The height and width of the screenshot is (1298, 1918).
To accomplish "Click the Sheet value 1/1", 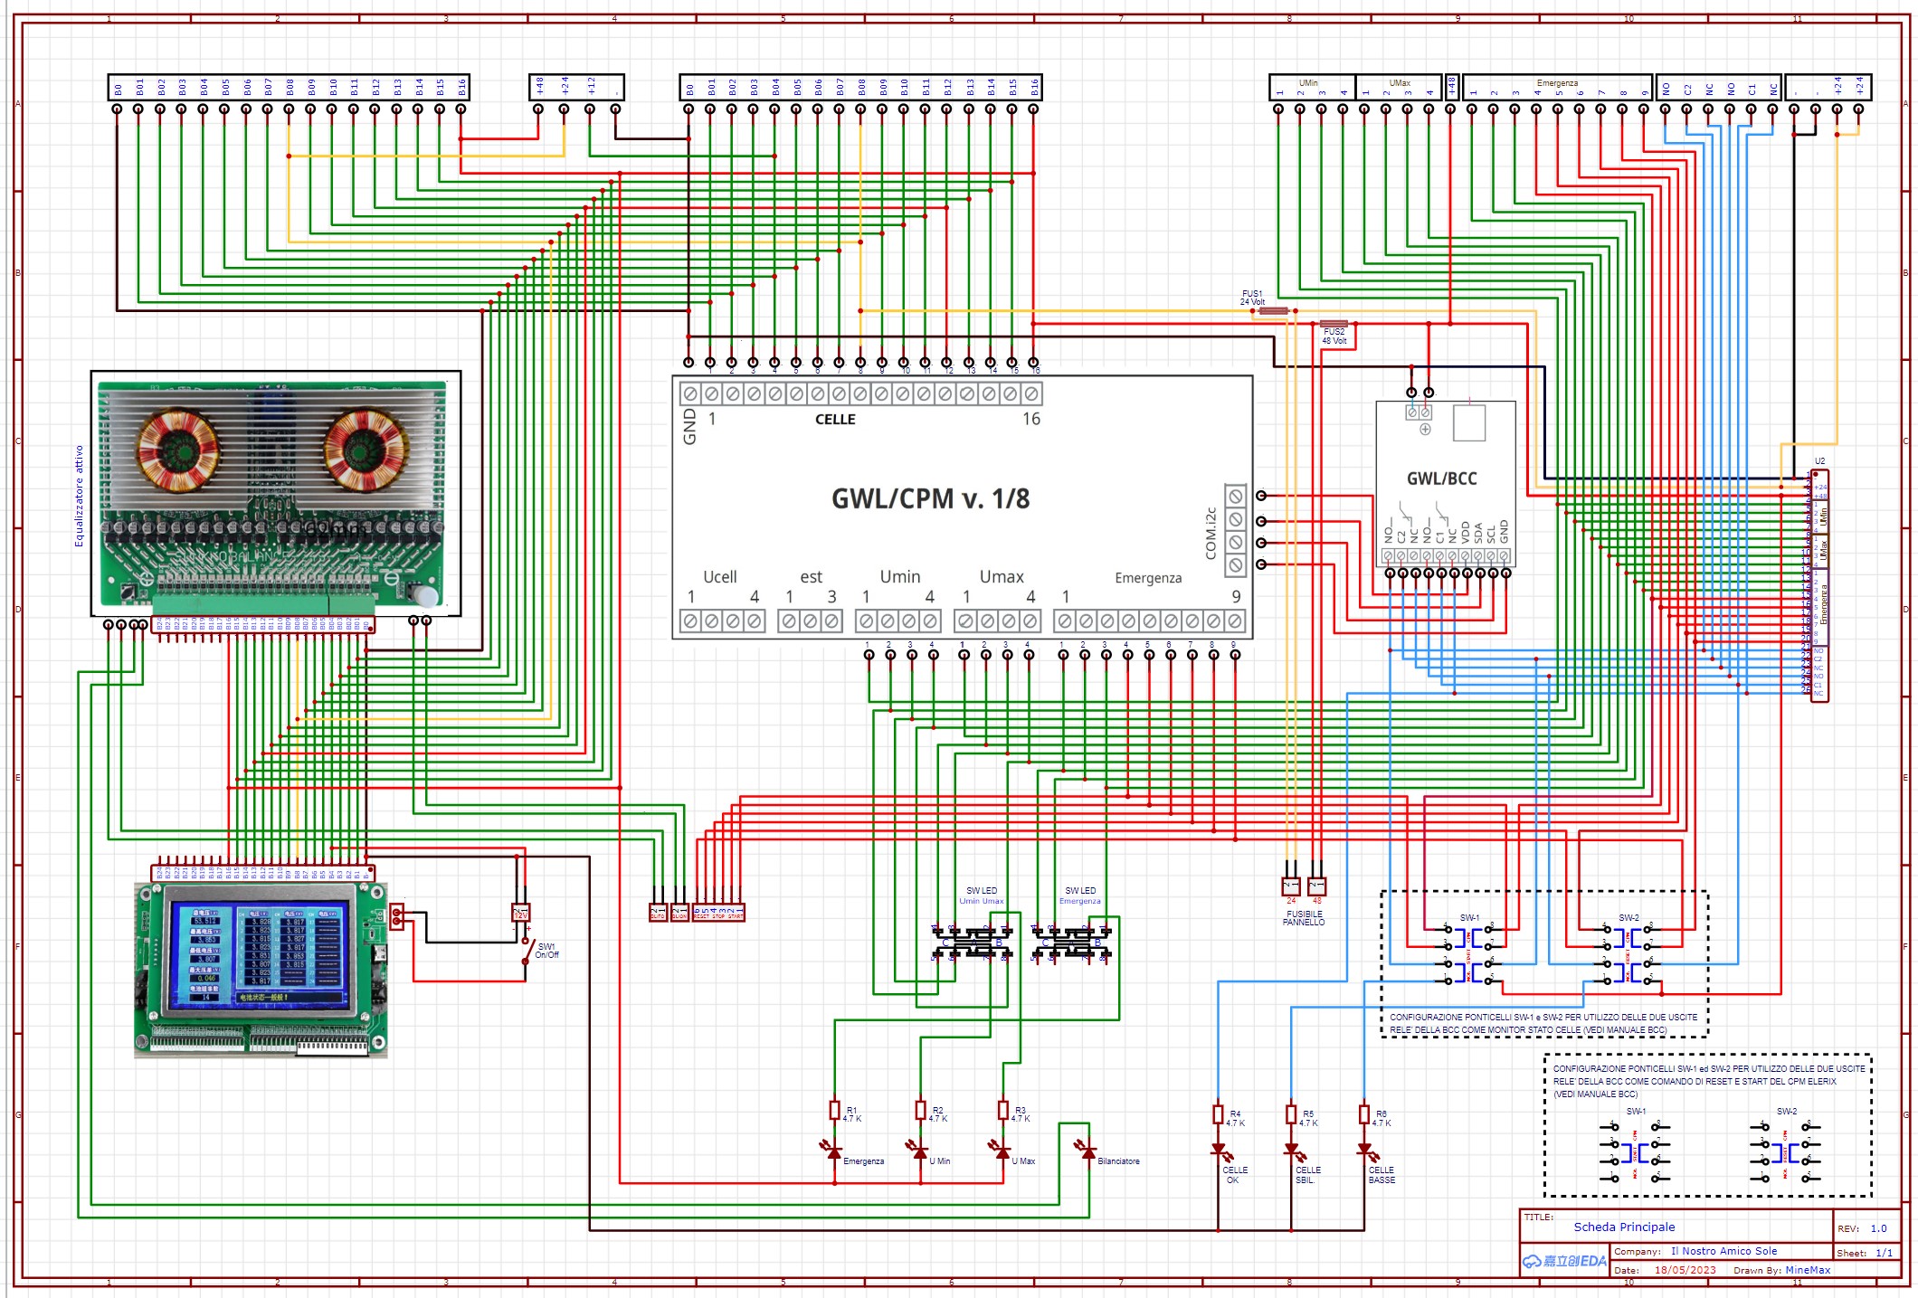I will [1884, 1253].
